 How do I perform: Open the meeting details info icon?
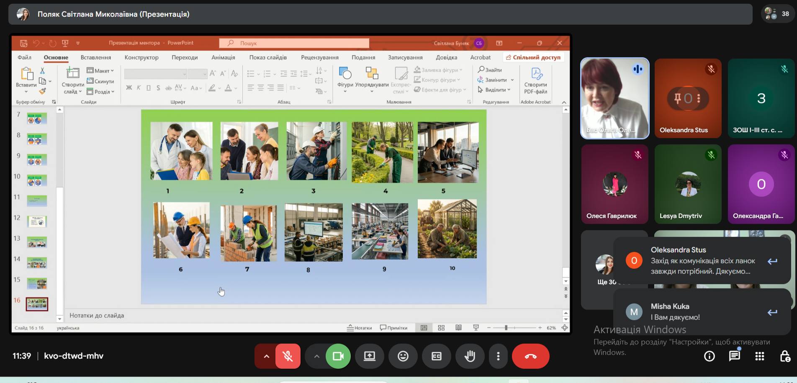click(709, 356)
